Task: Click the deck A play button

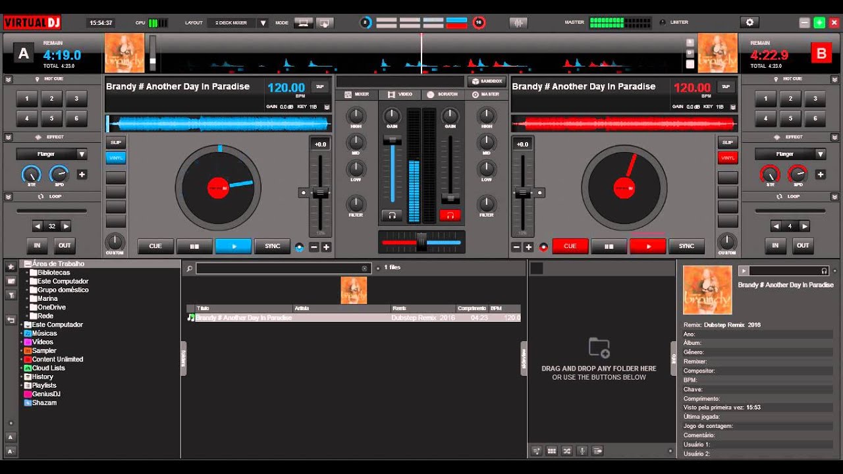Action: (233, 246)
